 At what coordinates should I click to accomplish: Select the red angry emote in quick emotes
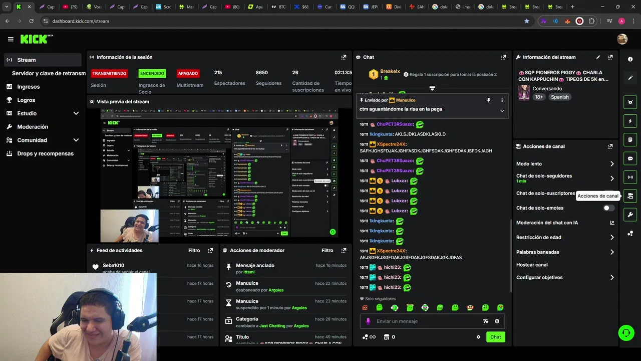[x=365, y=307]
